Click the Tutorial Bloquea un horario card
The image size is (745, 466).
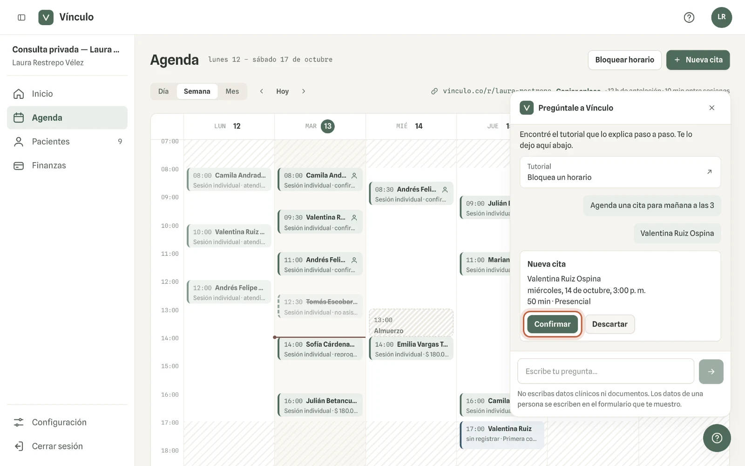click(x=620, y=172)
